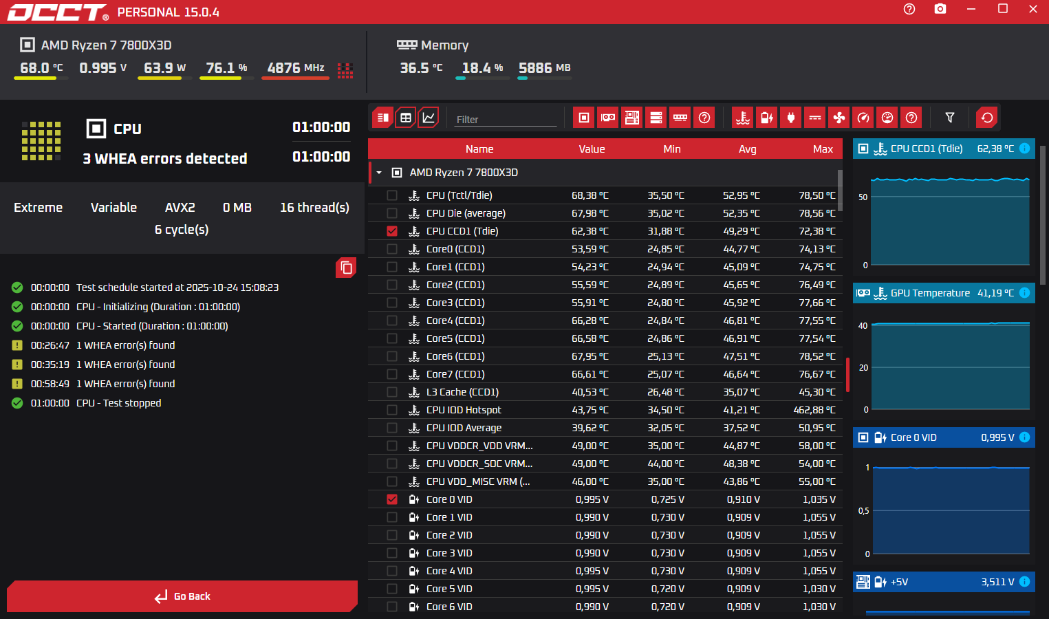Uncheck the Core 0 VID checkbox

click(x=392, y=499)
